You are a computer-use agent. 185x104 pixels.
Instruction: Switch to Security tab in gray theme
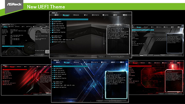point(105,15)
